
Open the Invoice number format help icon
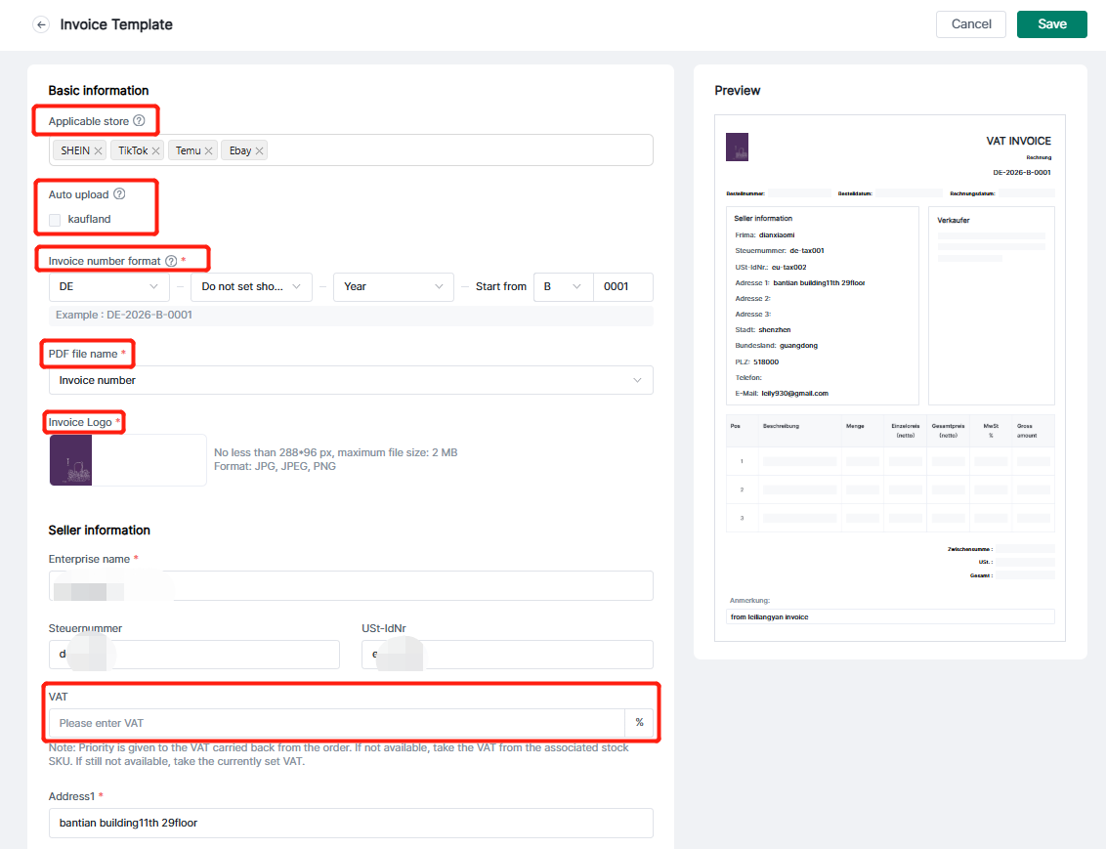(171, 261)
